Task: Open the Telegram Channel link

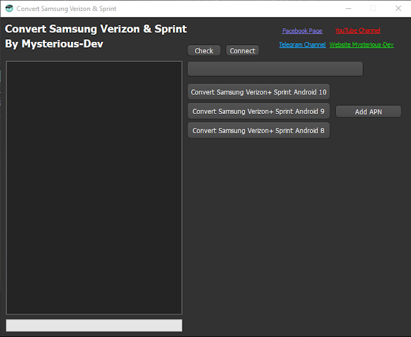Action: coord(302,45)
